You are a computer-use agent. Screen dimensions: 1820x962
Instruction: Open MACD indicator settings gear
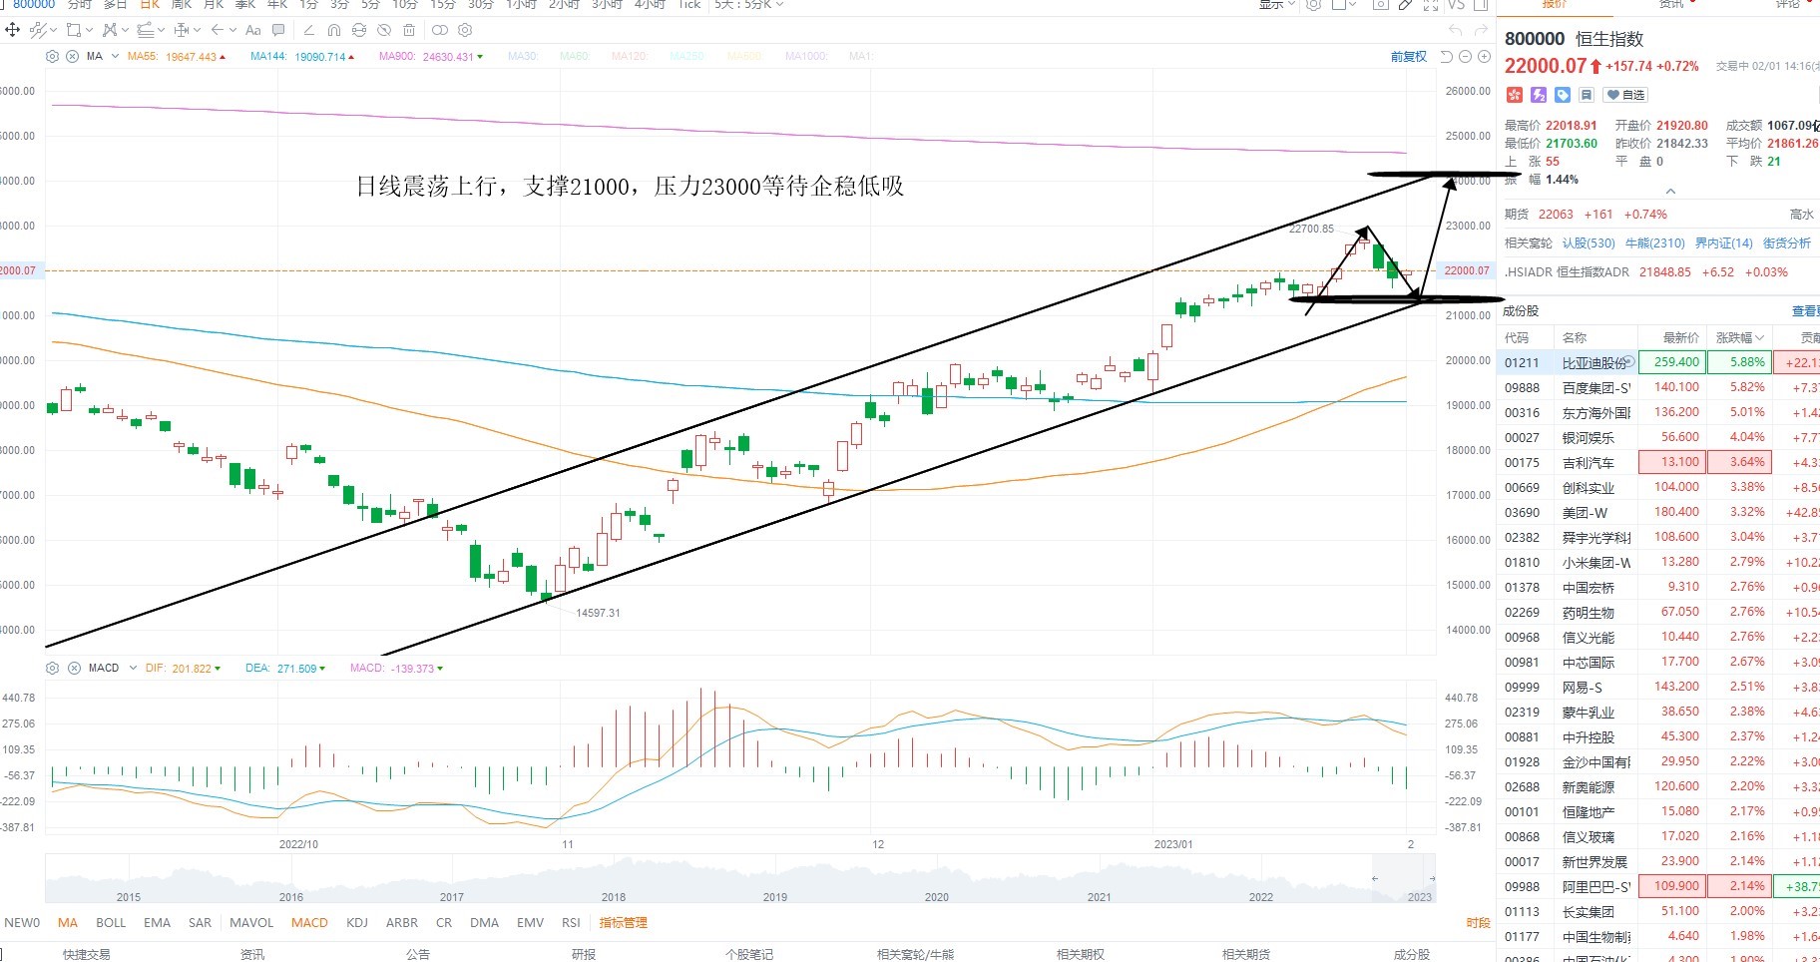[53, 668]
